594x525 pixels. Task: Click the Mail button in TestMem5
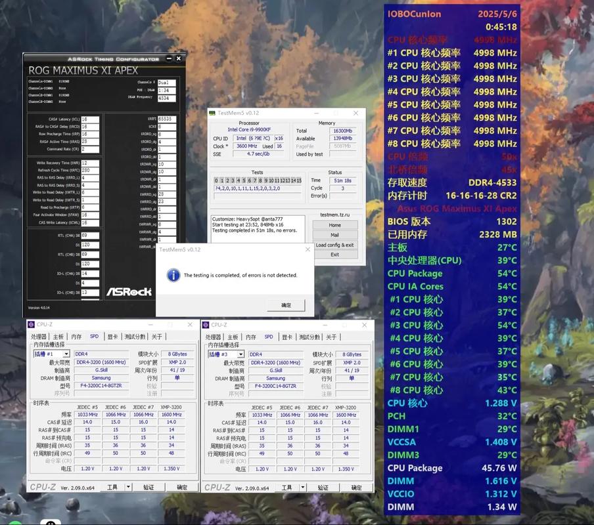tap(334, 234)
